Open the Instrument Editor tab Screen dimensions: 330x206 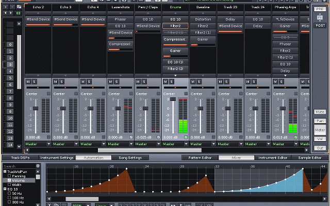[x=273, y=158]
